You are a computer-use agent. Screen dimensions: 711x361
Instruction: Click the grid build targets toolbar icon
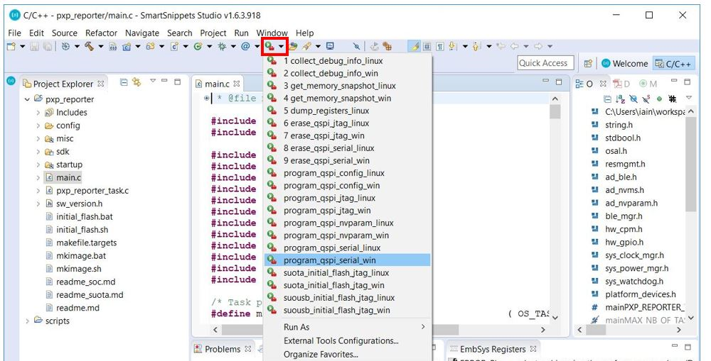386,46
